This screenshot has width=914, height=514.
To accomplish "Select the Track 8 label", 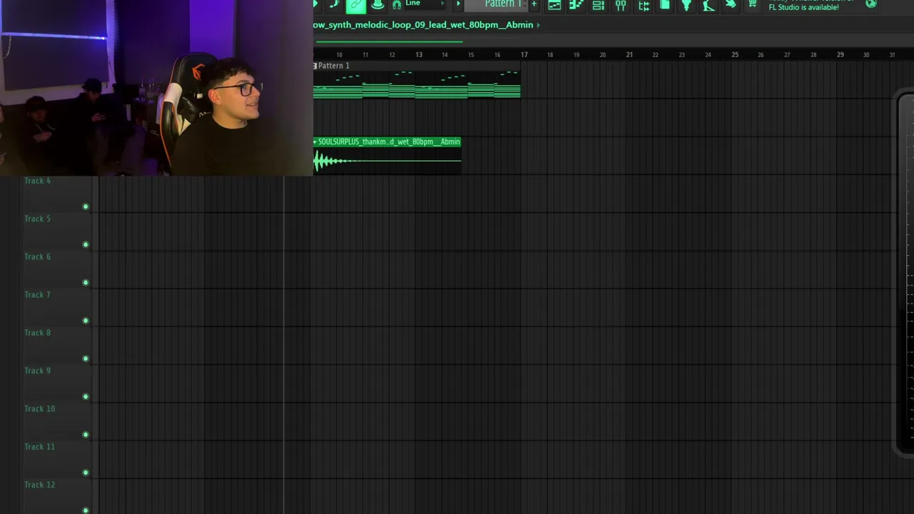I will click(x=37, y=332).
